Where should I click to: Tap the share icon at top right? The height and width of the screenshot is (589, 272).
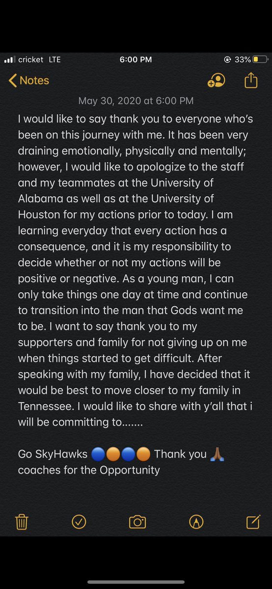point(250,80)
